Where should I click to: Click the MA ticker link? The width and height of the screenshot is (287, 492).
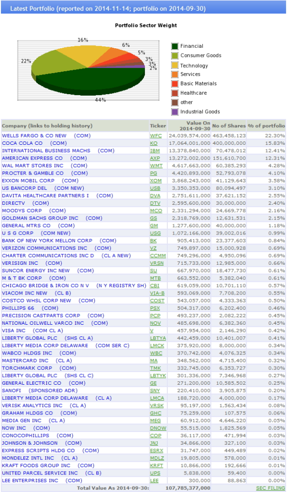[x=153, y=361]
